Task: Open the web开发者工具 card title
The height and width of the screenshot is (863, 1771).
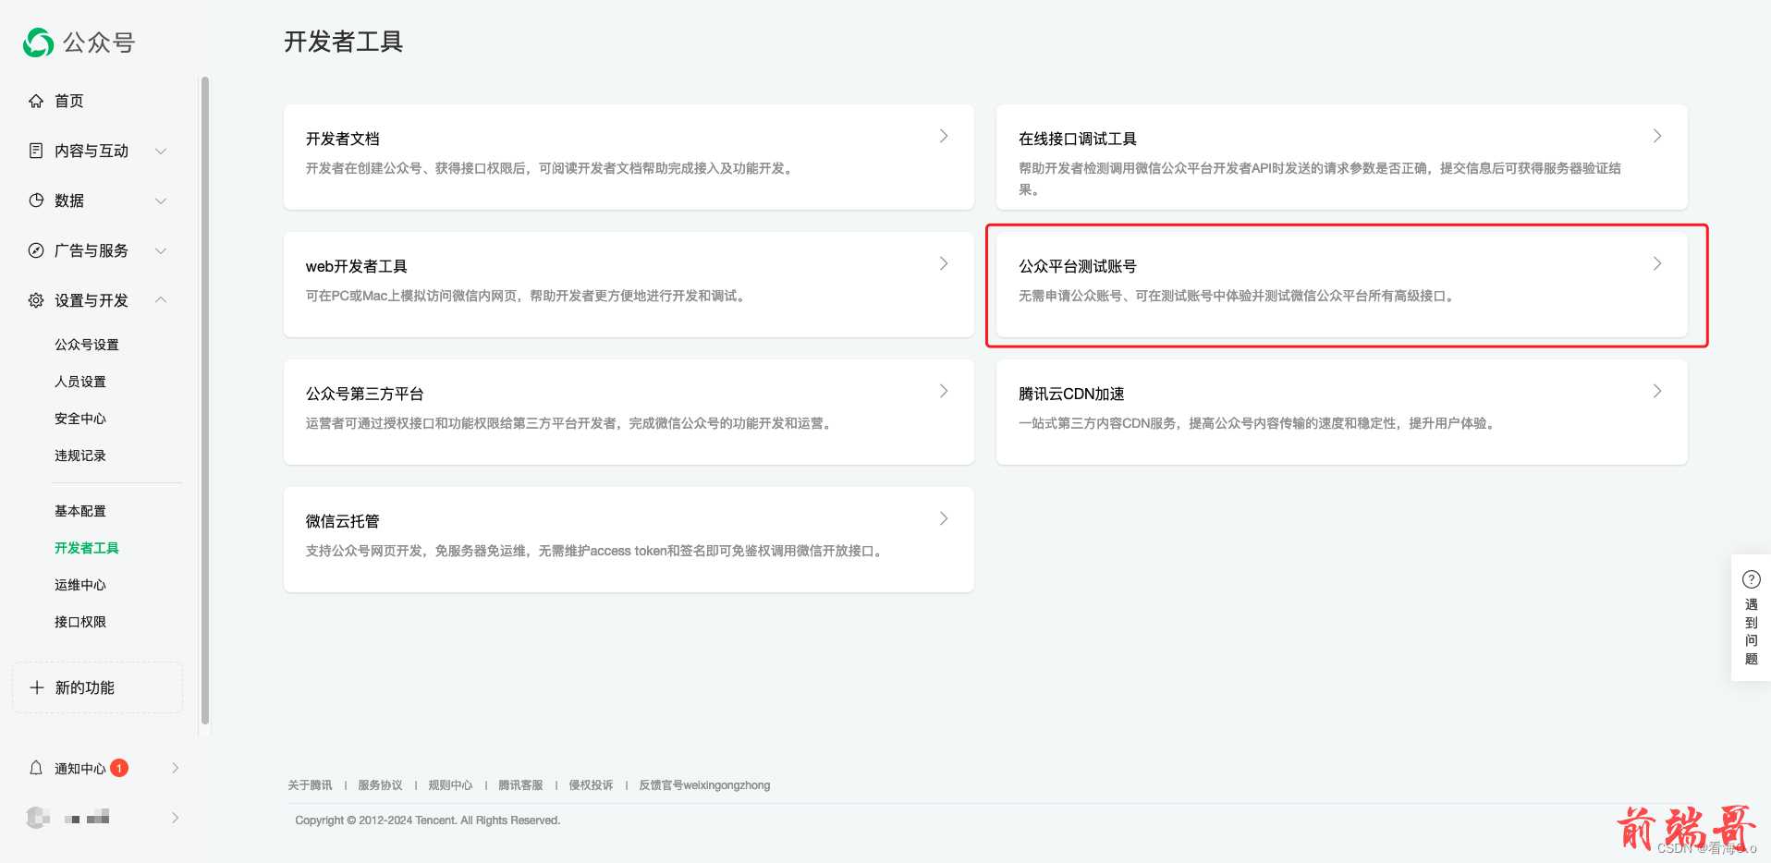Action: [357, 266]
